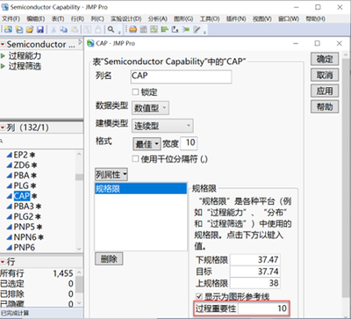Click the search magnifier toolbar icon
The height and width of the screenshot is (319, 351).
pos(111,29)
